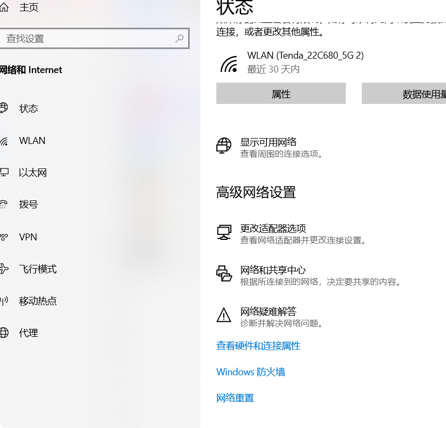Click the adapter icon beside 更改适配器选项
Image resolution: width=446 pixels, height=428 pixels.
[224, 232]
